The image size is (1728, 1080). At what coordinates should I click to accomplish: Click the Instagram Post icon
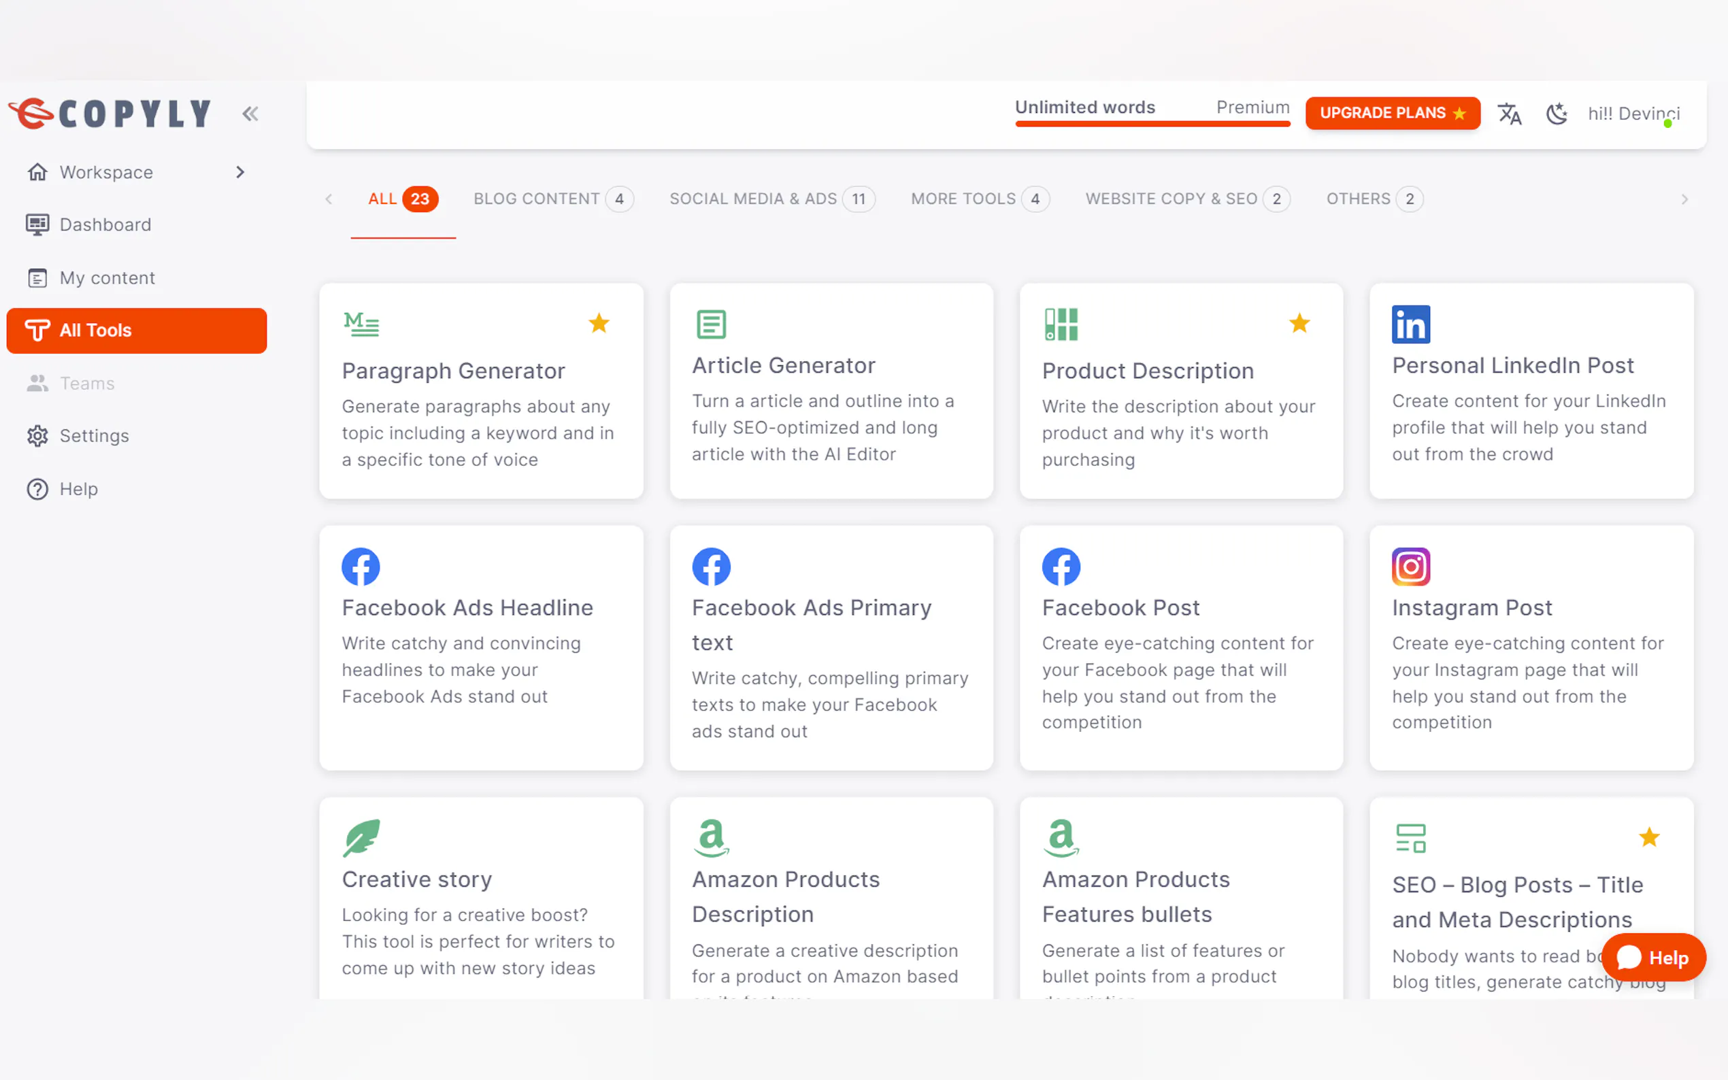(1410, 567)
